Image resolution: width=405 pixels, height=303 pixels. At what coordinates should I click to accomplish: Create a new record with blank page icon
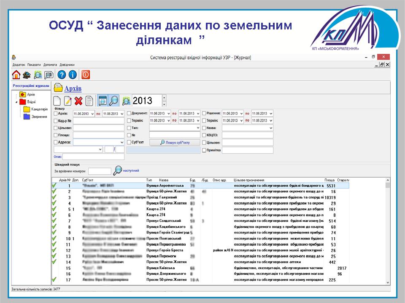click(57, 101)
